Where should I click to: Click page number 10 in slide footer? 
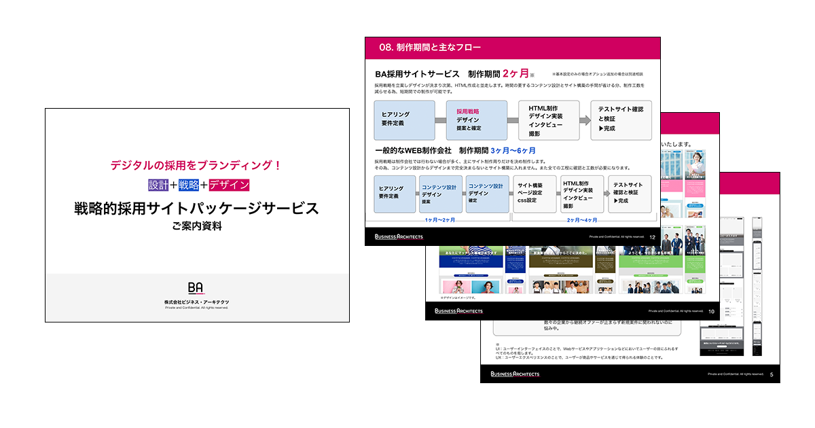711,311
